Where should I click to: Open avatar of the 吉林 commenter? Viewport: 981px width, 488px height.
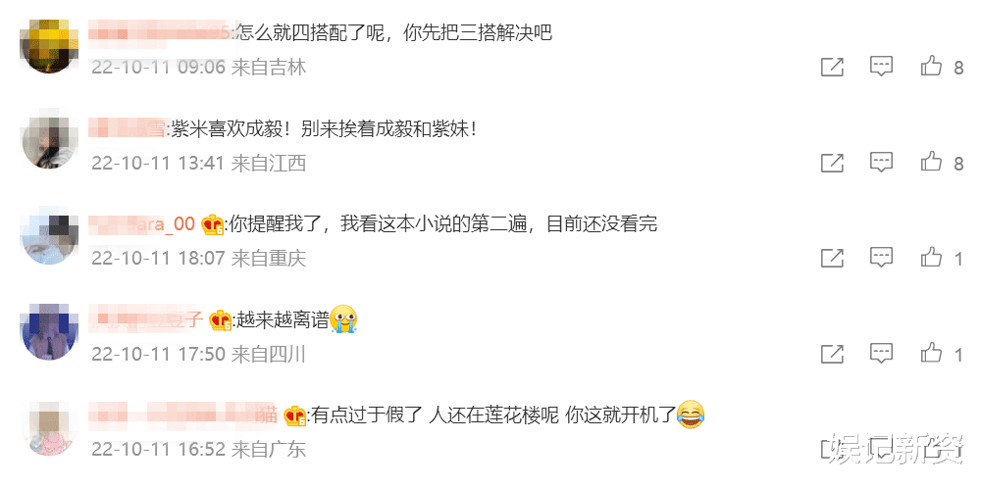(49, 47)
